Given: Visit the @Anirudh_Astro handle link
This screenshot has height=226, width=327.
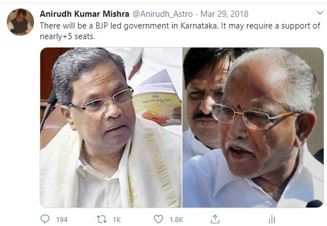Looking at the screenshot, I should coord(163,14).
